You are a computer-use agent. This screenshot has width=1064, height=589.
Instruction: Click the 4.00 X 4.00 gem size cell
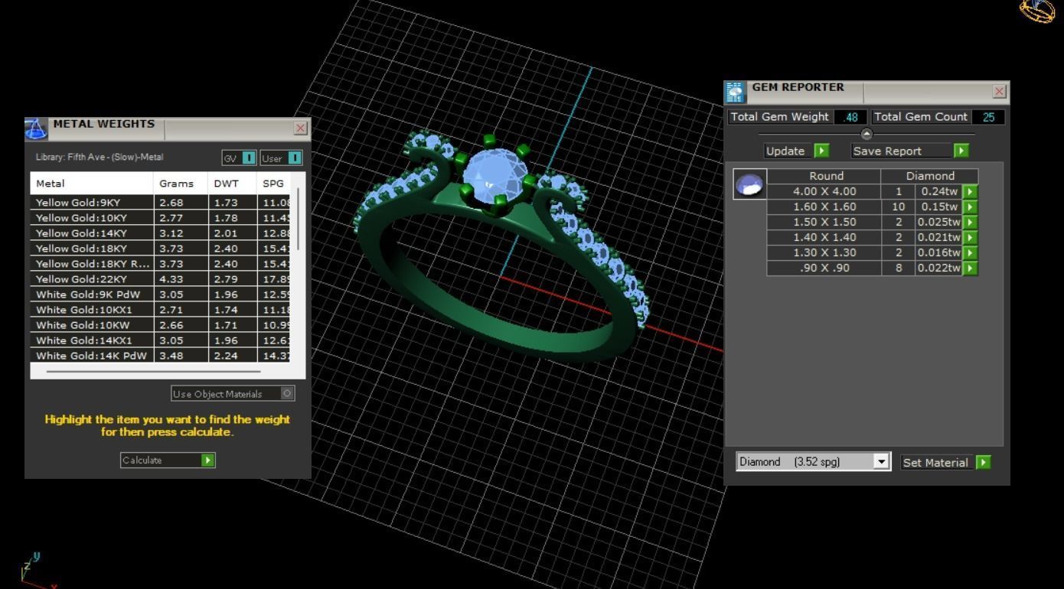click(x=824, y=192)
